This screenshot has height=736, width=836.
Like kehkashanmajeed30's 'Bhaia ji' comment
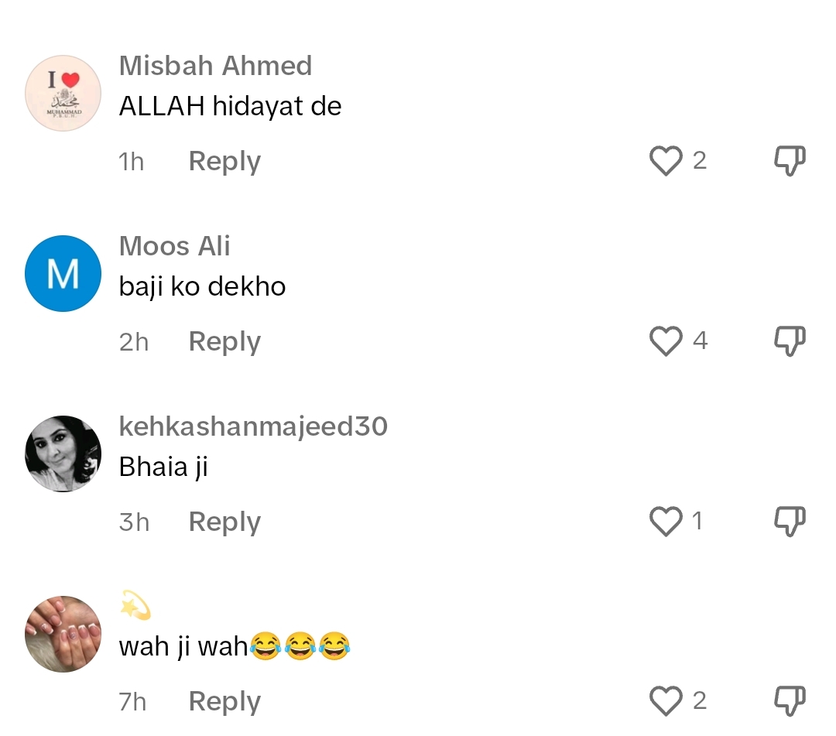pyautogui.click(x=666, y=521)
